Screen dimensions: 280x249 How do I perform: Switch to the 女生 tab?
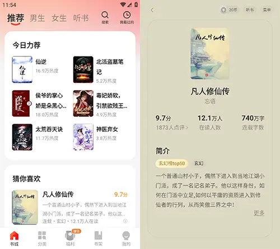pos(59,18)
